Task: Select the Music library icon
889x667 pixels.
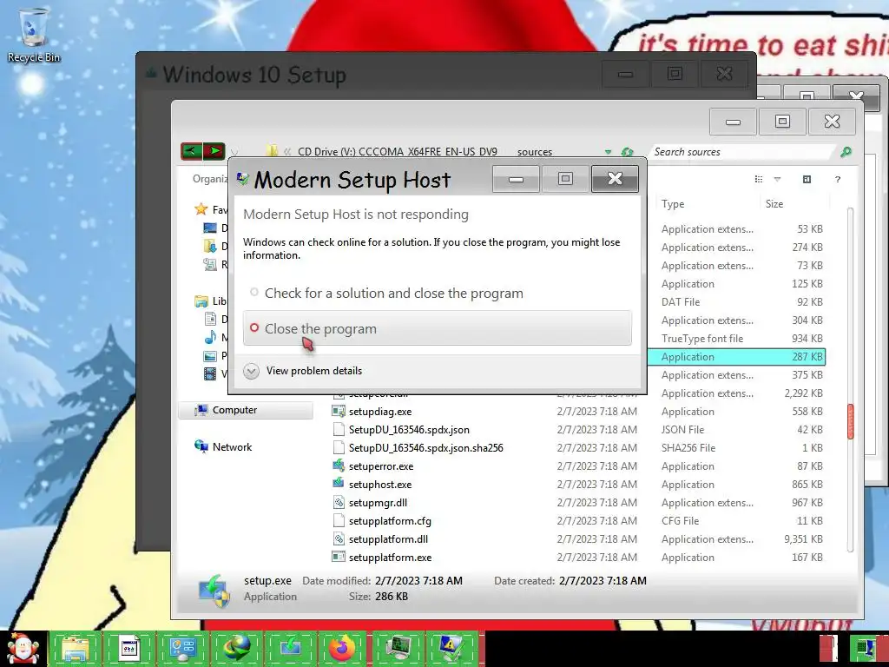Action: pyautogui.click(x=210, y=338)
